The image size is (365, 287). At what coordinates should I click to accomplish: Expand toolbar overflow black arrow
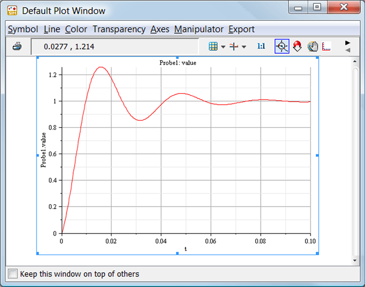[348, 43]
